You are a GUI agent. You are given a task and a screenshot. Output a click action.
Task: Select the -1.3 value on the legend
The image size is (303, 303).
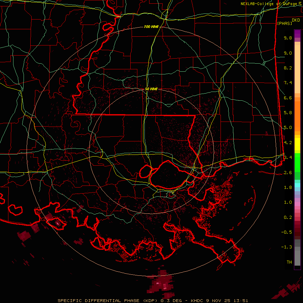click(x=287, y=247)
